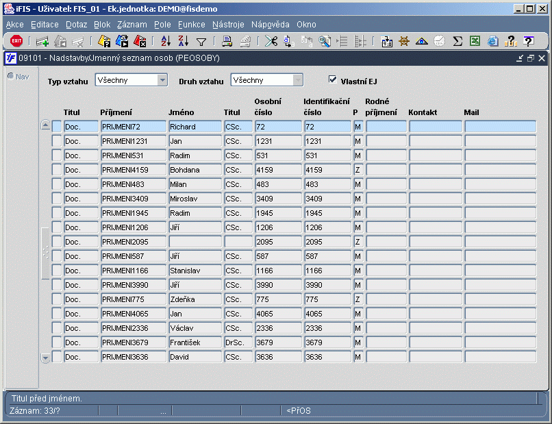The height and width of the screenshot is (424, 552).
Task: Open the Okno menu
Action: 306,25
